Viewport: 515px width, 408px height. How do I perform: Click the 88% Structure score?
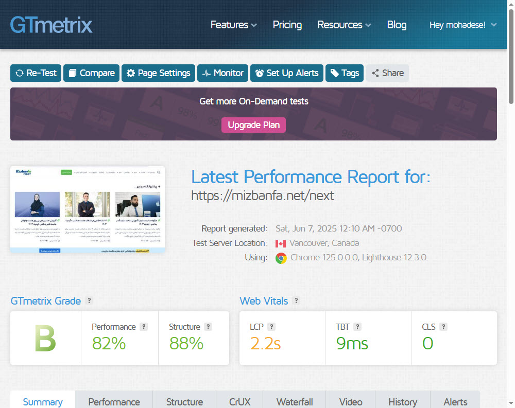coord(186,344)
